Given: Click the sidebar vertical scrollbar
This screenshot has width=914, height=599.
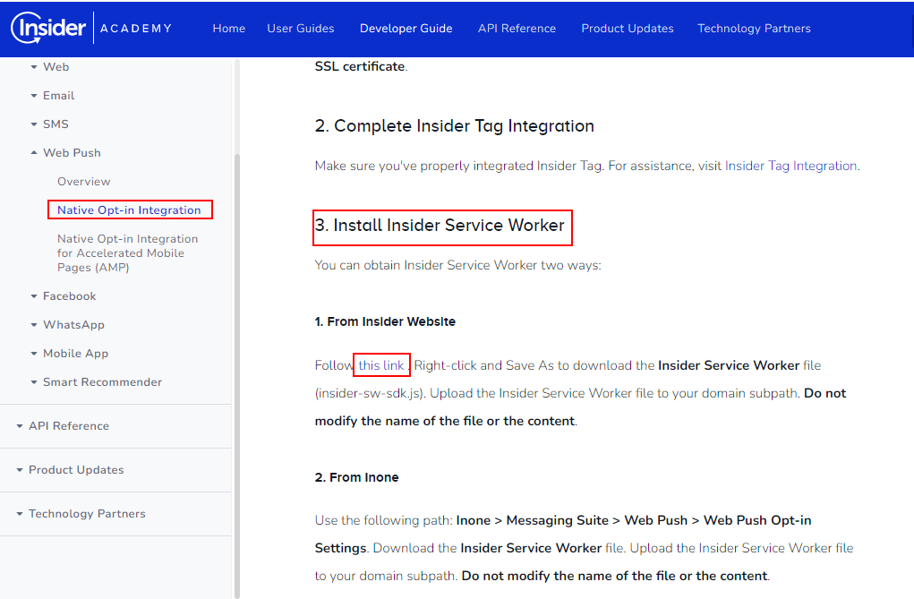Looking at the screenshot, I should (x=236, y=358).
